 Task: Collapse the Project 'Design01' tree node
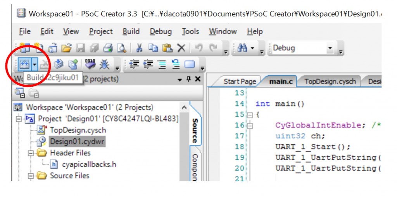pyautogui.click(x=19, y=119)
